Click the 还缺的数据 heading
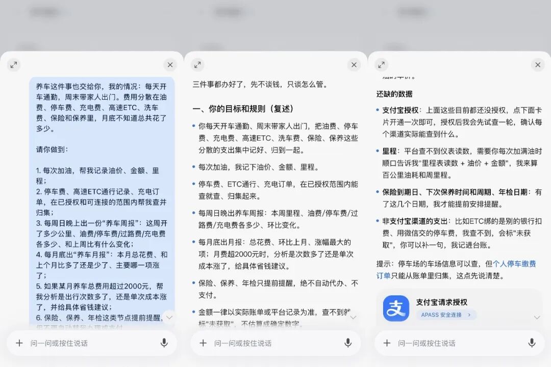The image size is (551, 367). tap(394, 94)
